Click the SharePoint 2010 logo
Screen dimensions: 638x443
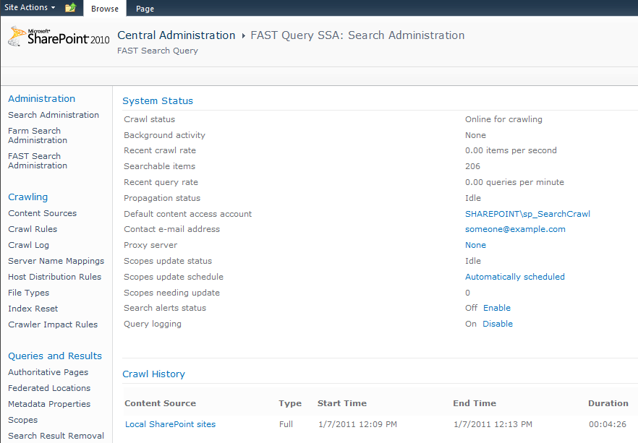(x=59, y=37)
